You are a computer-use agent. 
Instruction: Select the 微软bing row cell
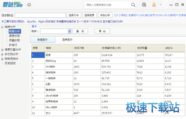click(x=59, y=61)
